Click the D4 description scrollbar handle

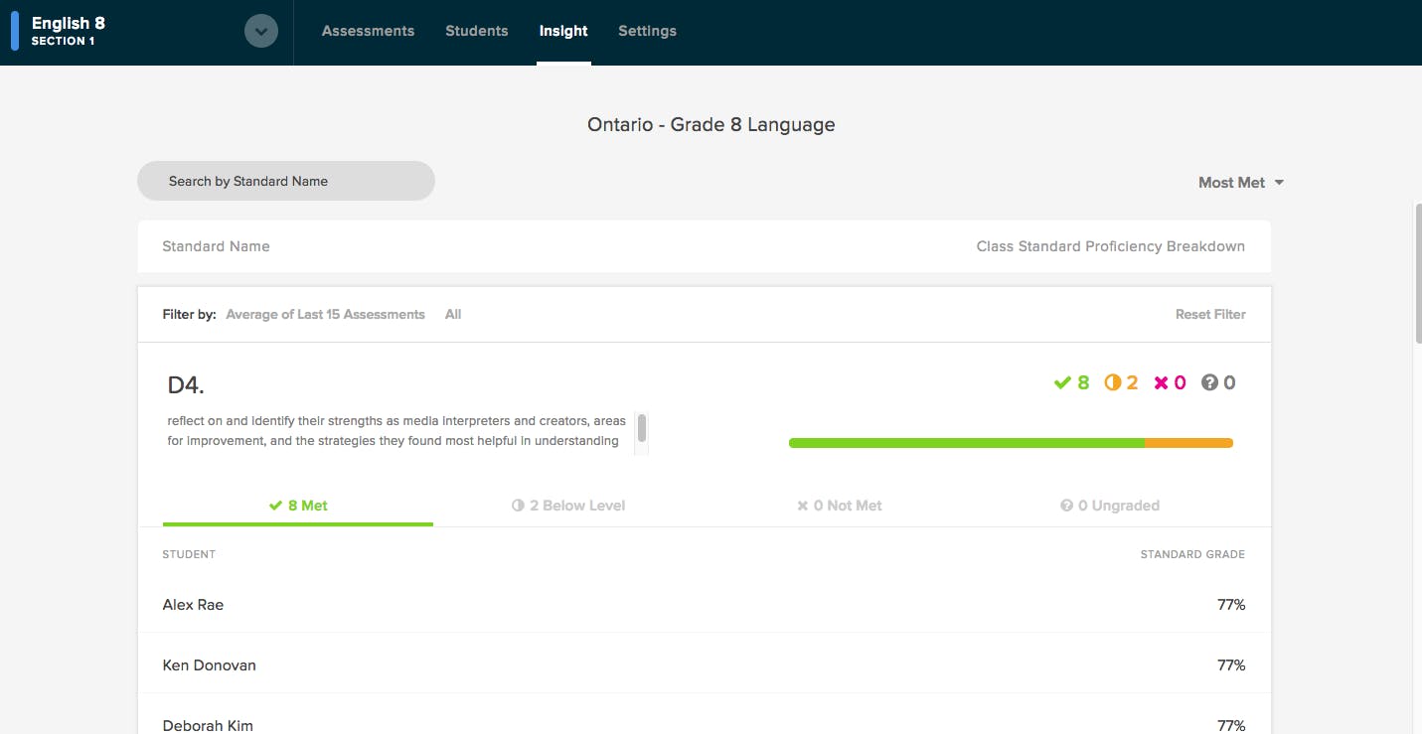[642, 428]
